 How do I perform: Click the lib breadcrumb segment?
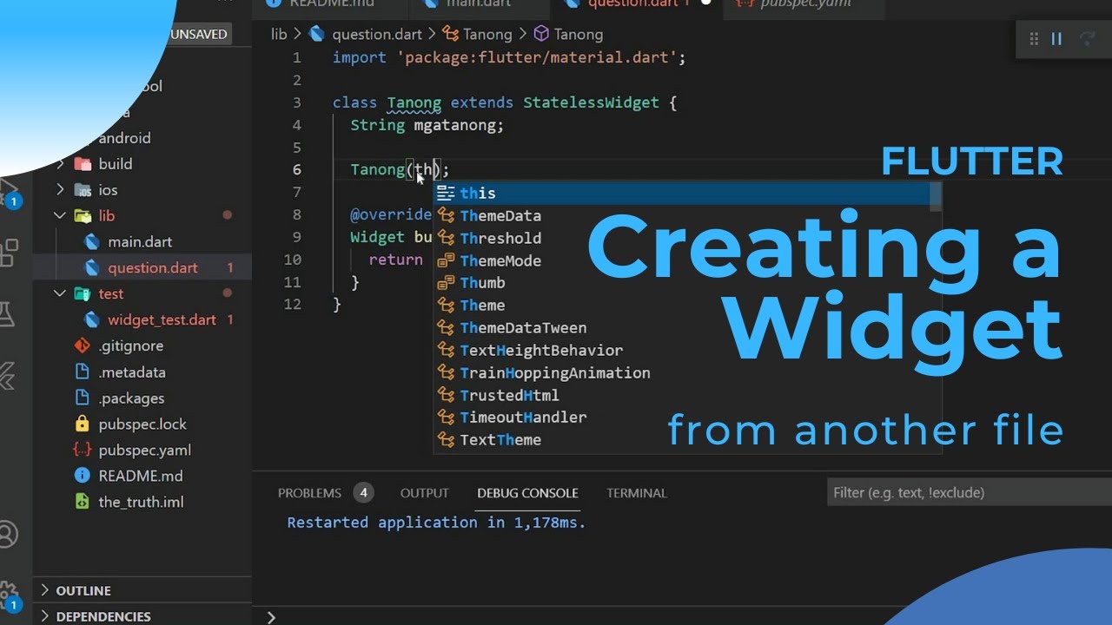pyautogui.click(x=279, y=34)
